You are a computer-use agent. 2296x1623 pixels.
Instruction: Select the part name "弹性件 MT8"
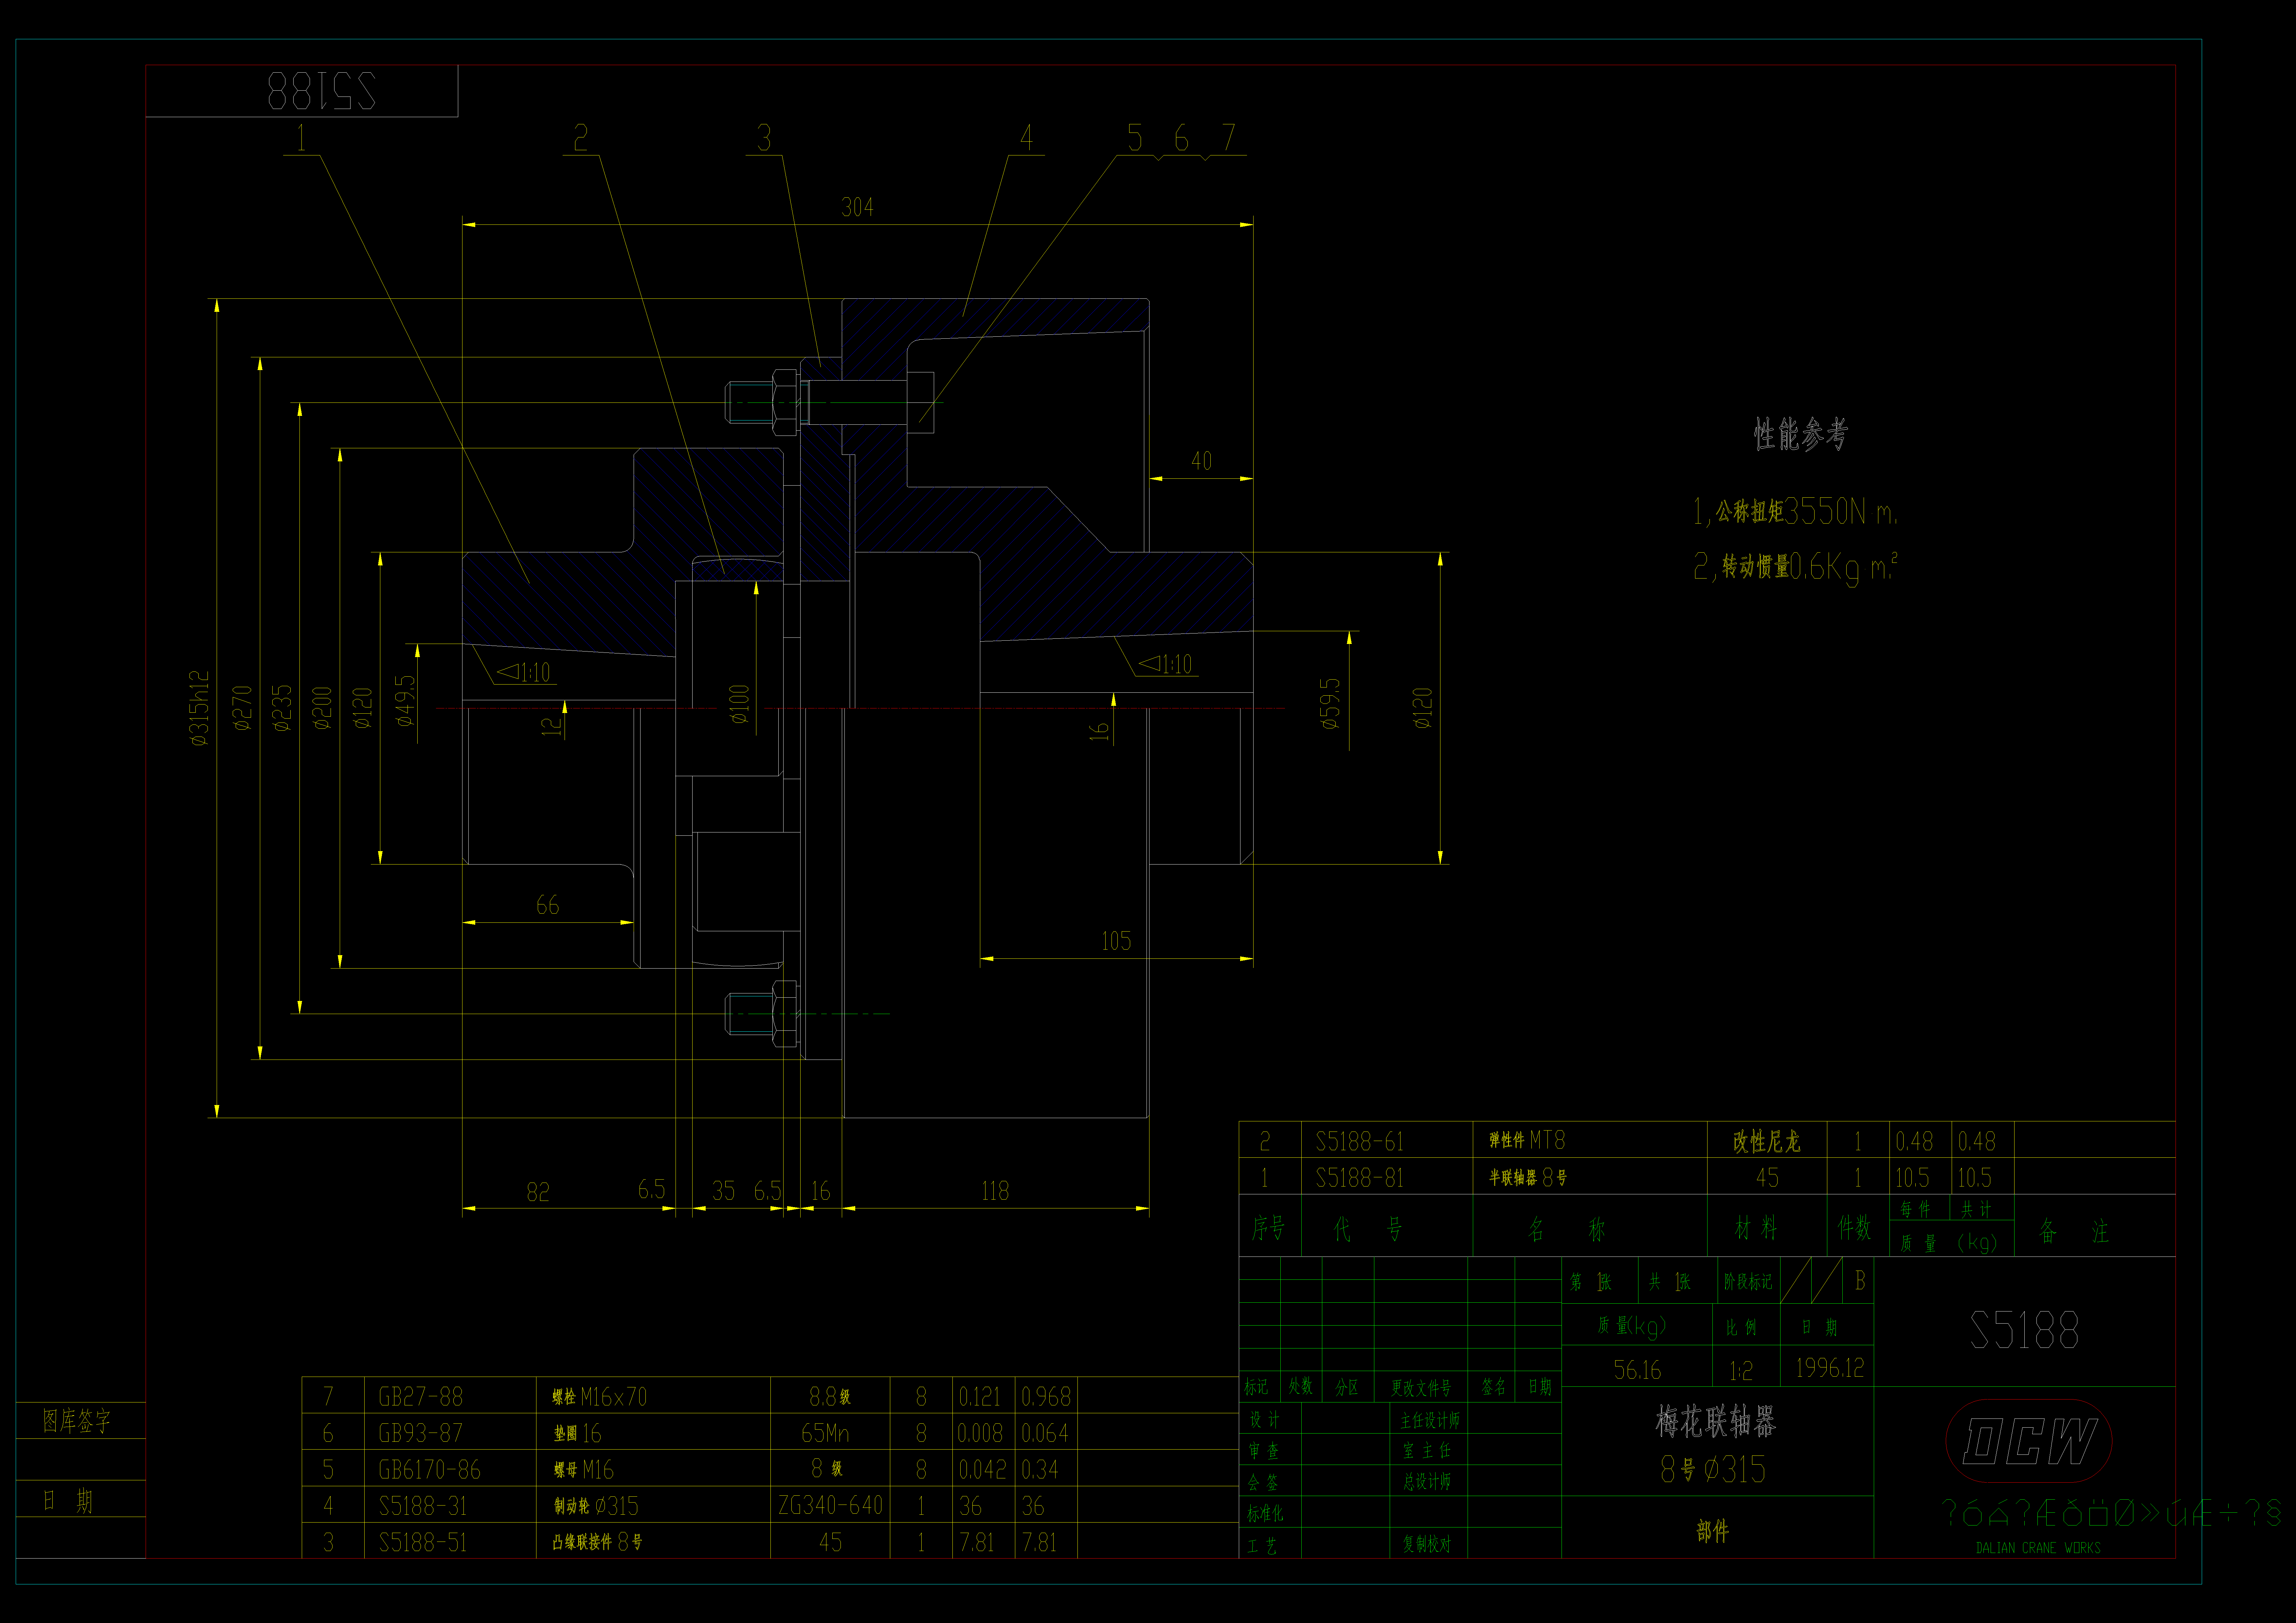[1527, 1140]
